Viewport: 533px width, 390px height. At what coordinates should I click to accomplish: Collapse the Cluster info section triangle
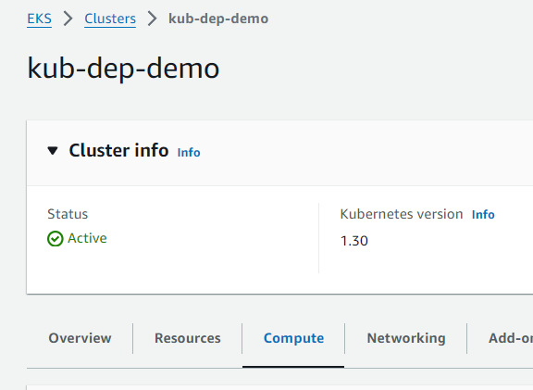[53, 150]
